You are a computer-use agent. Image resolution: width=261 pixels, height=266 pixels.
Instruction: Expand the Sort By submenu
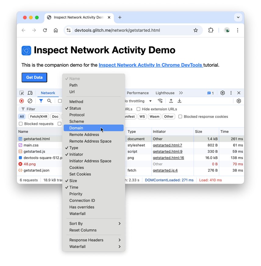94,224
